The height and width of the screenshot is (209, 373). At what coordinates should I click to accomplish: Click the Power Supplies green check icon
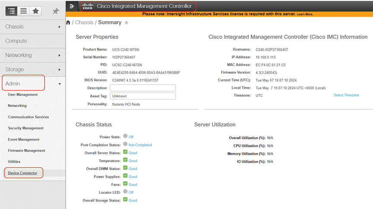125,176
